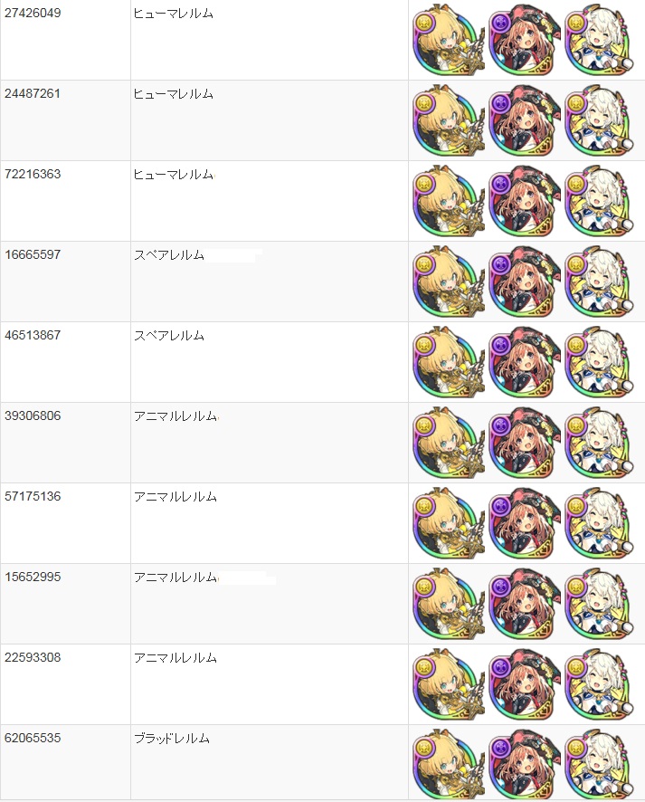Click the ブラッドレルム name text
This screenshot has height=802, width=645.
(x=172, y=739)
